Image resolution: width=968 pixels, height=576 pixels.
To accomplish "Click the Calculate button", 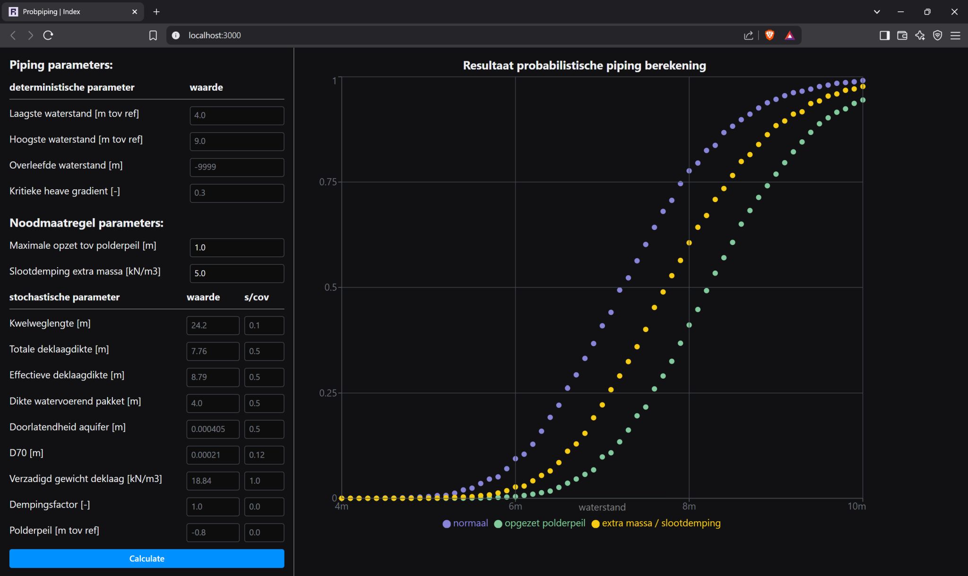I will 147,559.
